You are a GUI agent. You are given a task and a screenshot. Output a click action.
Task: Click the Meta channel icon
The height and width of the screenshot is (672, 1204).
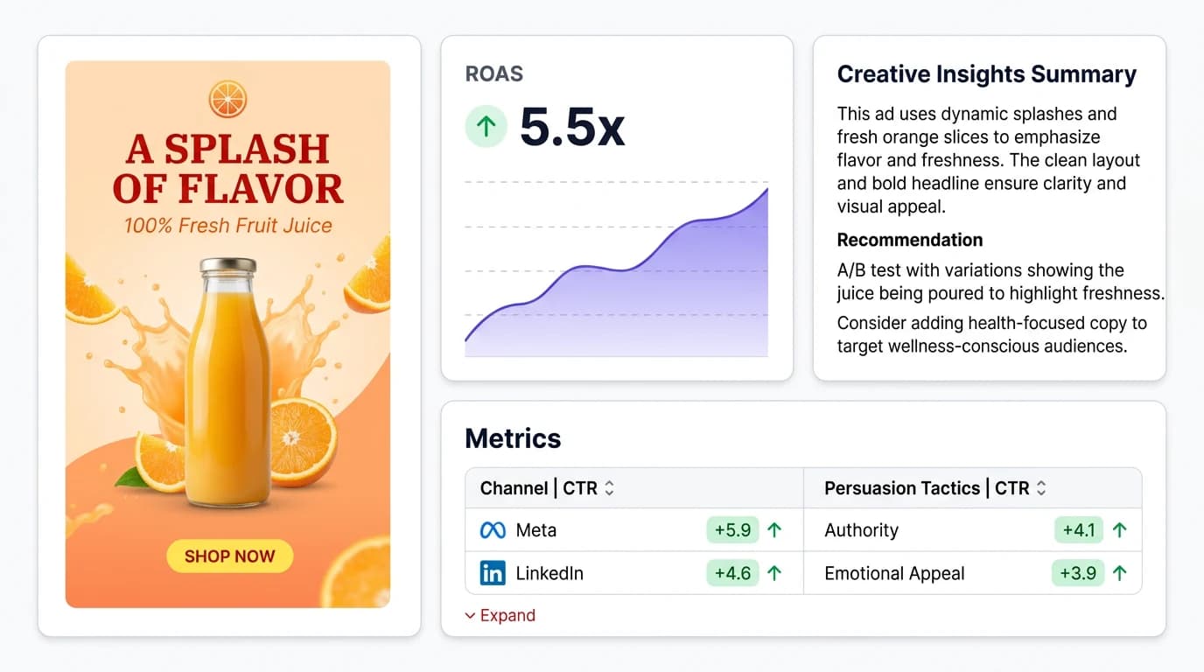(493, 529)
